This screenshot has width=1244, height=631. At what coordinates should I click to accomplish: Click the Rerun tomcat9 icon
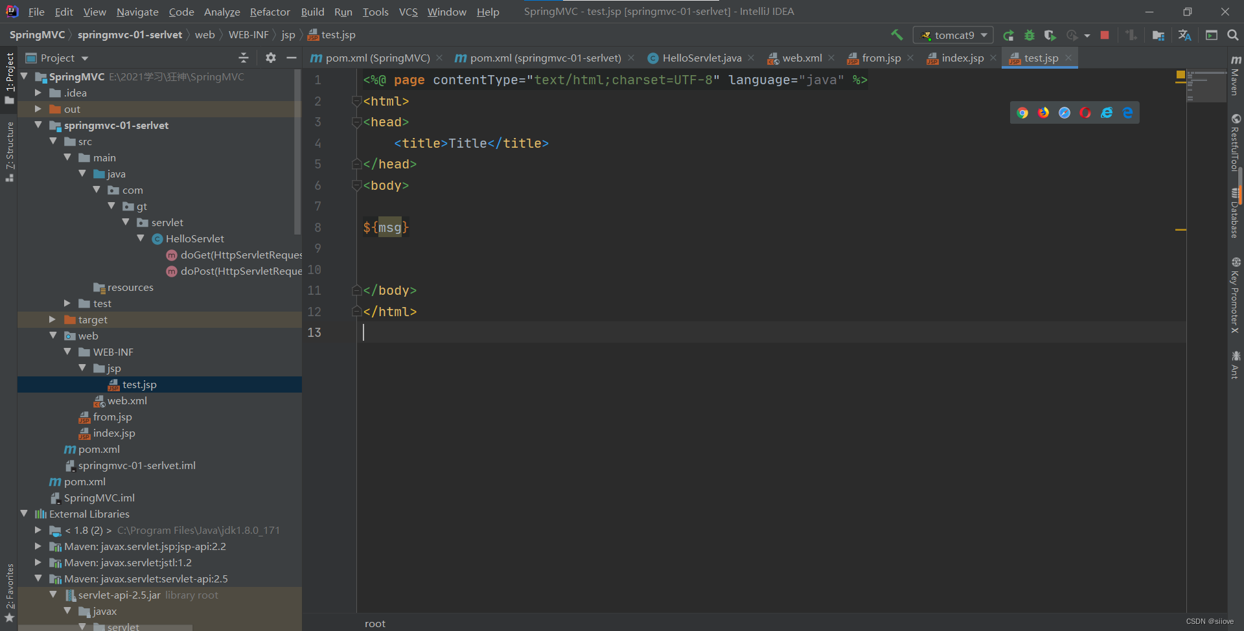(1008, 36)
